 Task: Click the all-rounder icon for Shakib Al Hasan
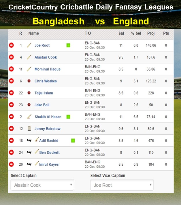pos(29,117)
